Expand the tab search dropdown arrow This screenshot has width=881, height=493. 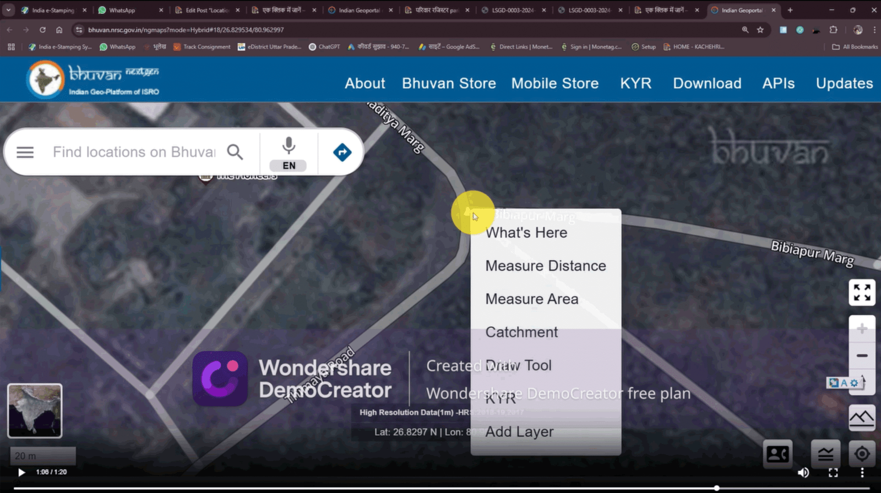(x=8, y=10)
